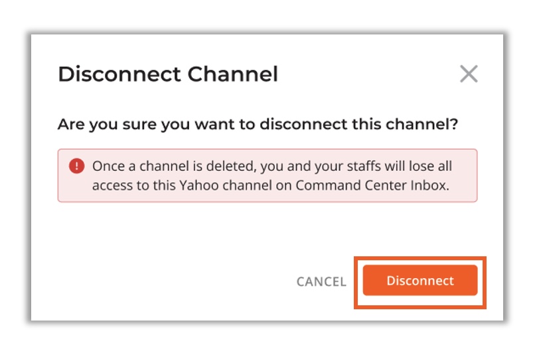Click the word "Yahoo" in the warning
The image size is (539, 351).
pyautogui.click(x=199, y=185)
